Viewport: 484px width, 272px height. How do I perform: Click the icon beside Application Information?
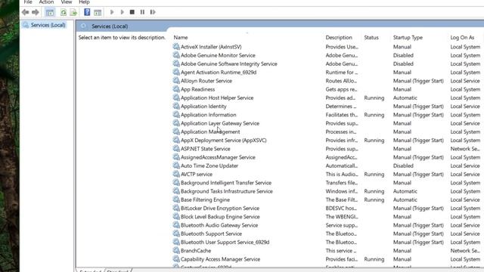pyautogui.click(x=176, y=114)
